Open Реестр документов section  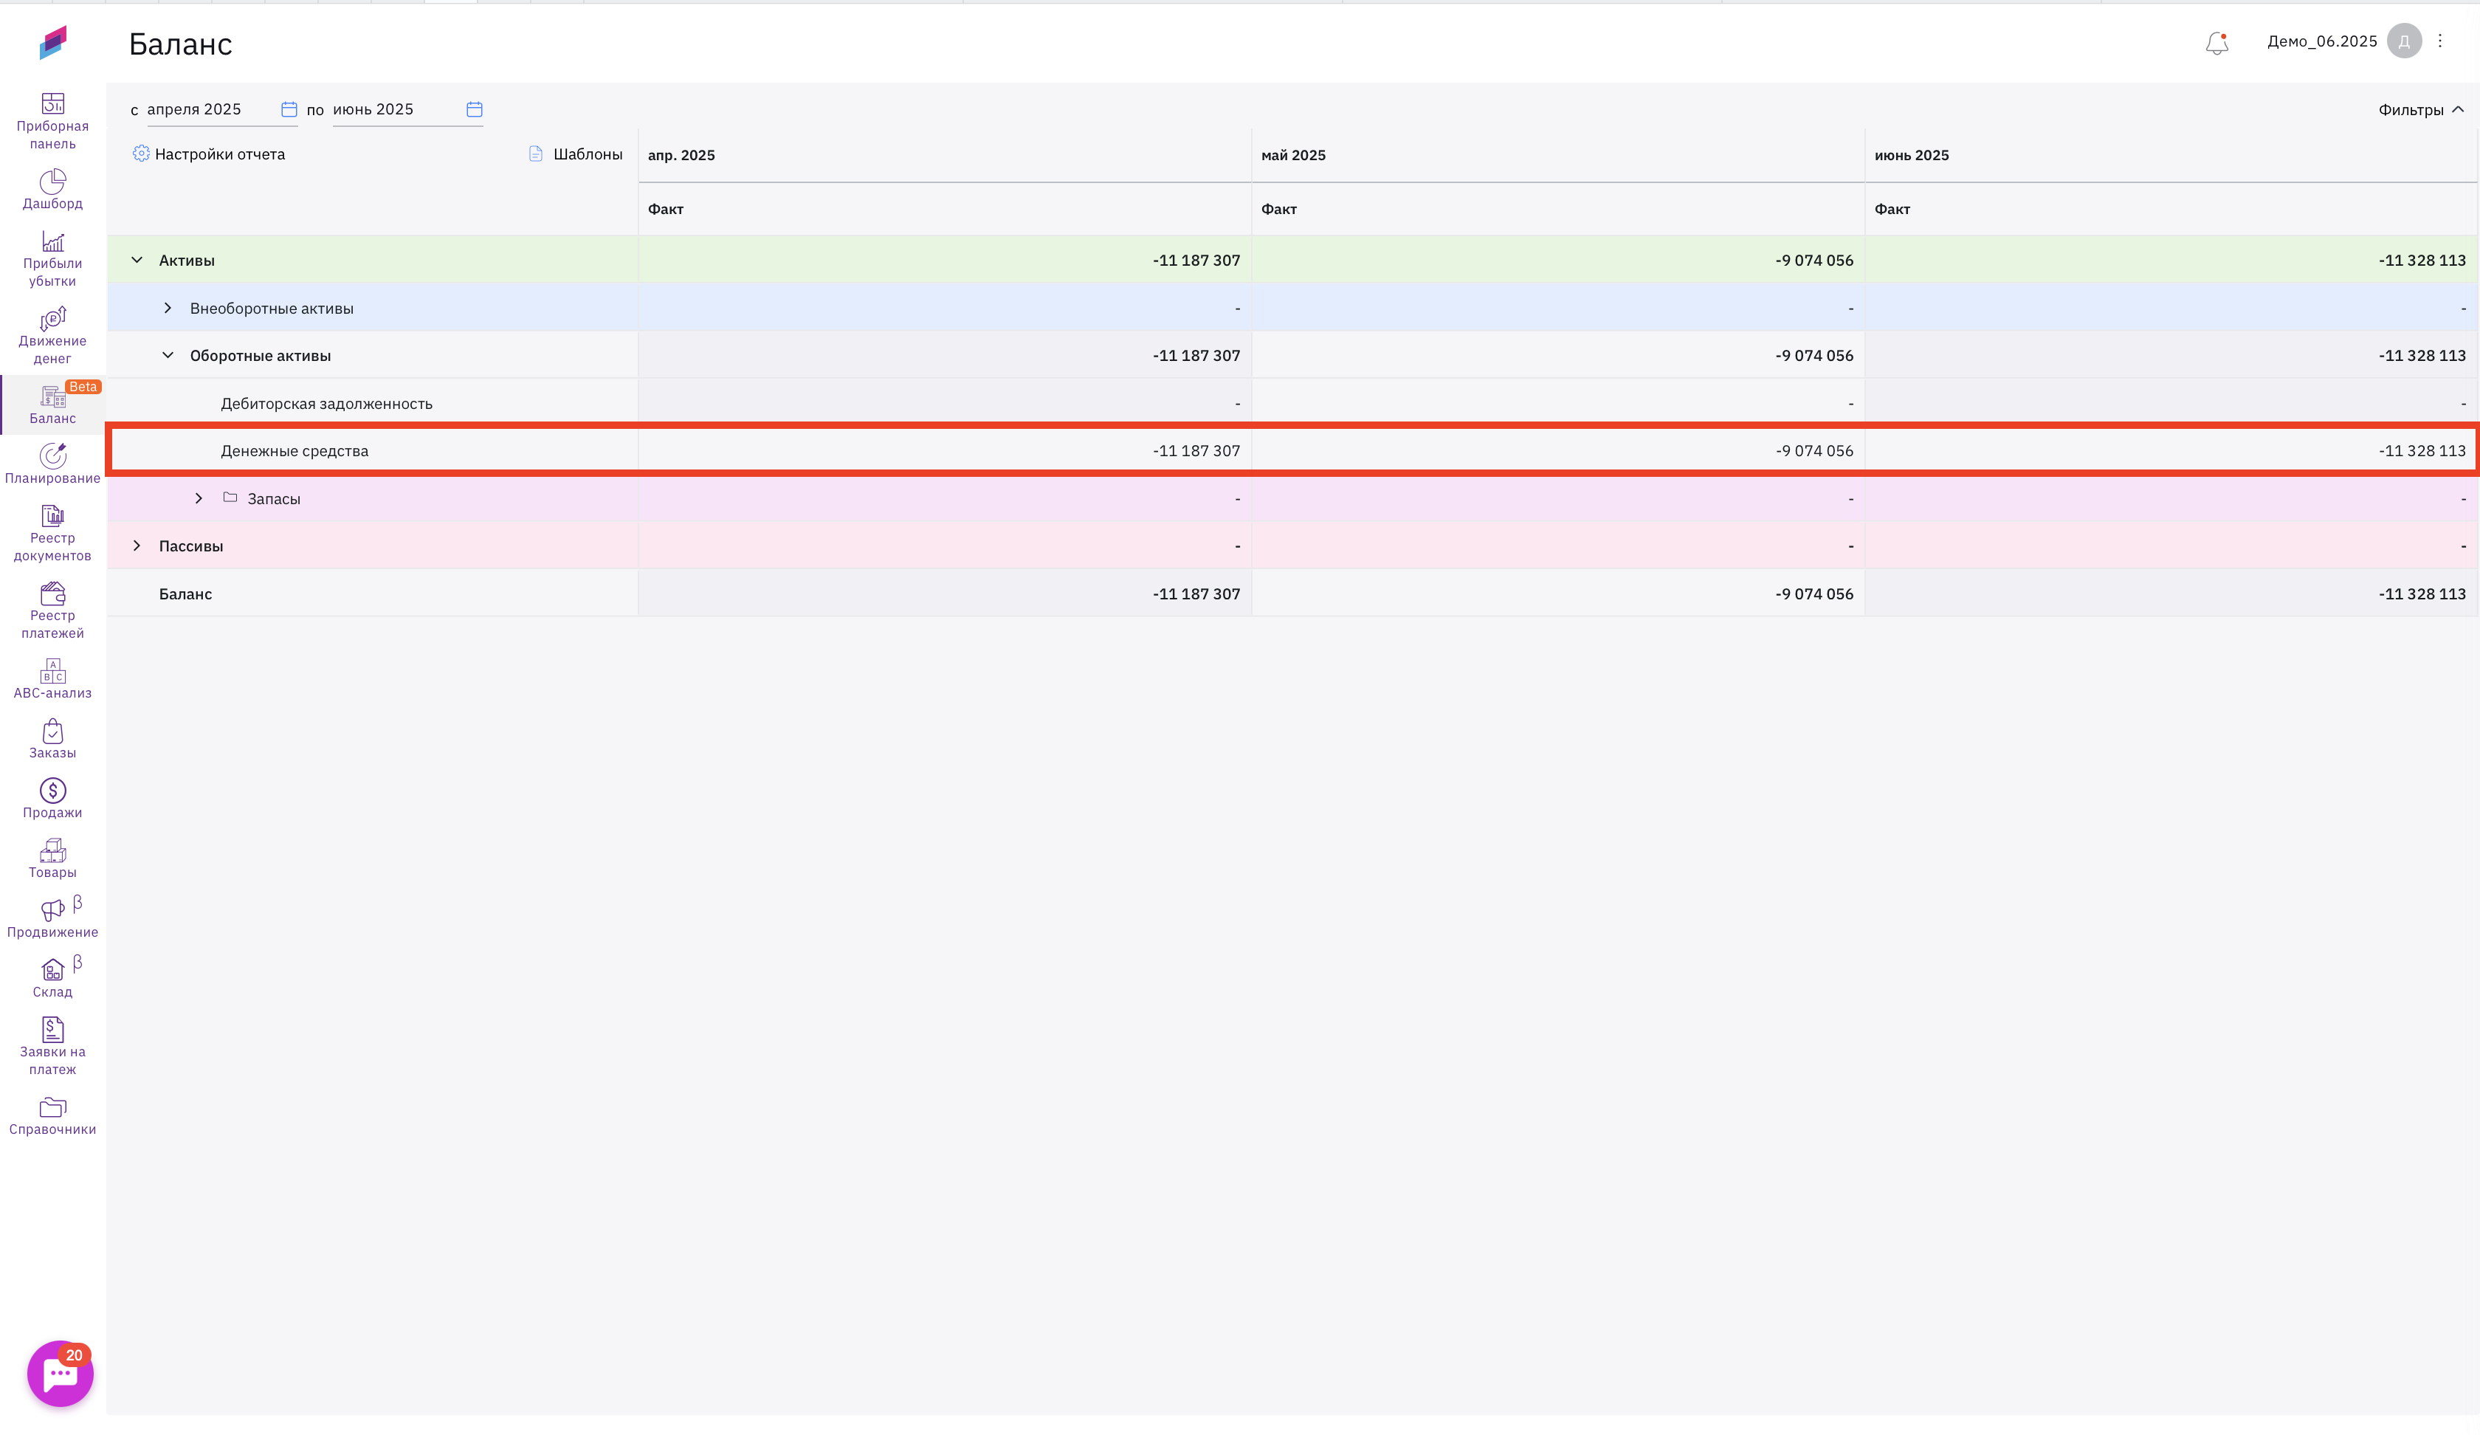click(52, 534)
